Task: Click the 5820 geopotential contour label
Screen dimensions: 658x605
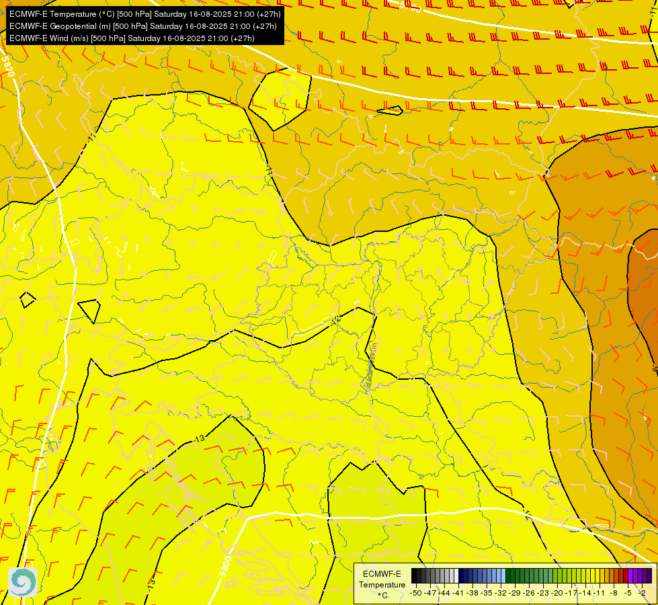Action: [8, 67]
